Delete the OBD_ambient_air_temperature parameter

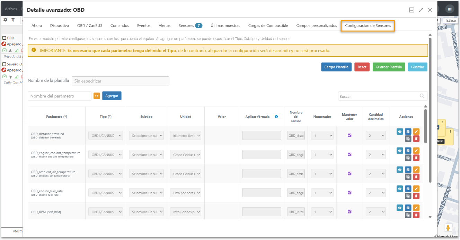coord(416,177)
